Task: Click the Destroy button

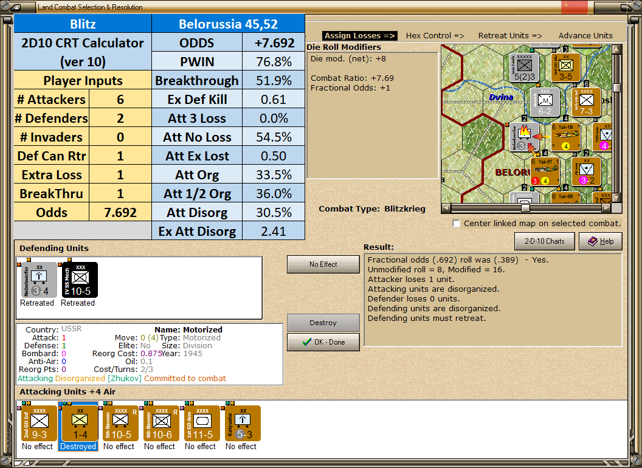Action: (323, 323)
